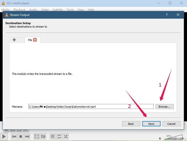The height and width of the screenshot is (141, 187).
Task: Toggle shuffle random playback icon
Action: pos(65,137)
